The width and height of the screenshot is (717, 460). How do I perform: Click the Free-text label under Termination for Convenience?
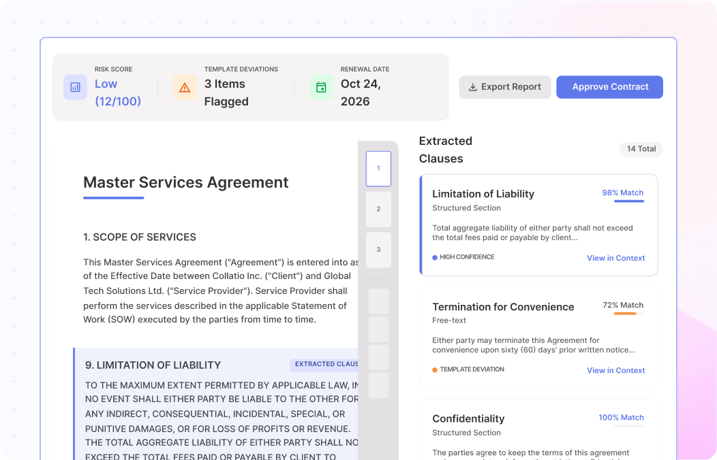(x=449, y=321)
